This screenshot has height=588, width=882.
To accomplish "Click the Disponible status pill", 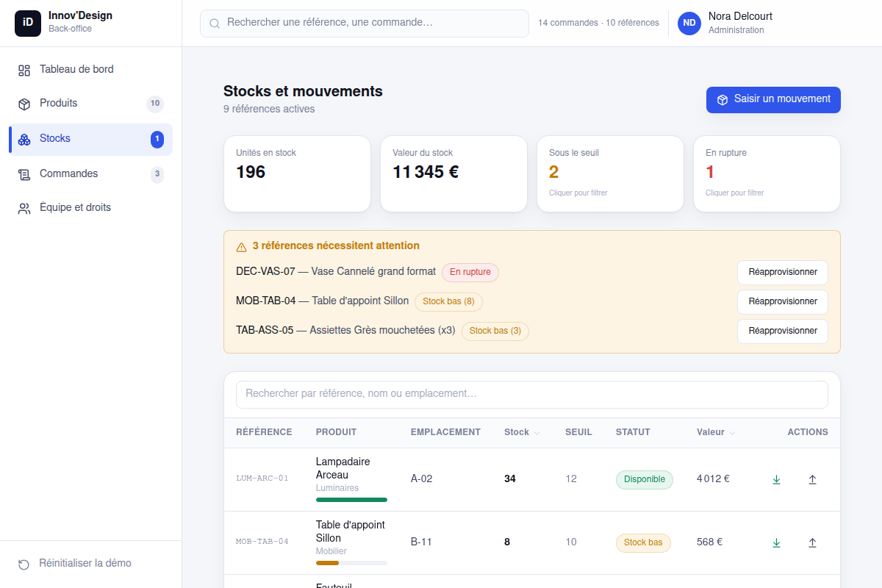I will [x=645, y=479].
